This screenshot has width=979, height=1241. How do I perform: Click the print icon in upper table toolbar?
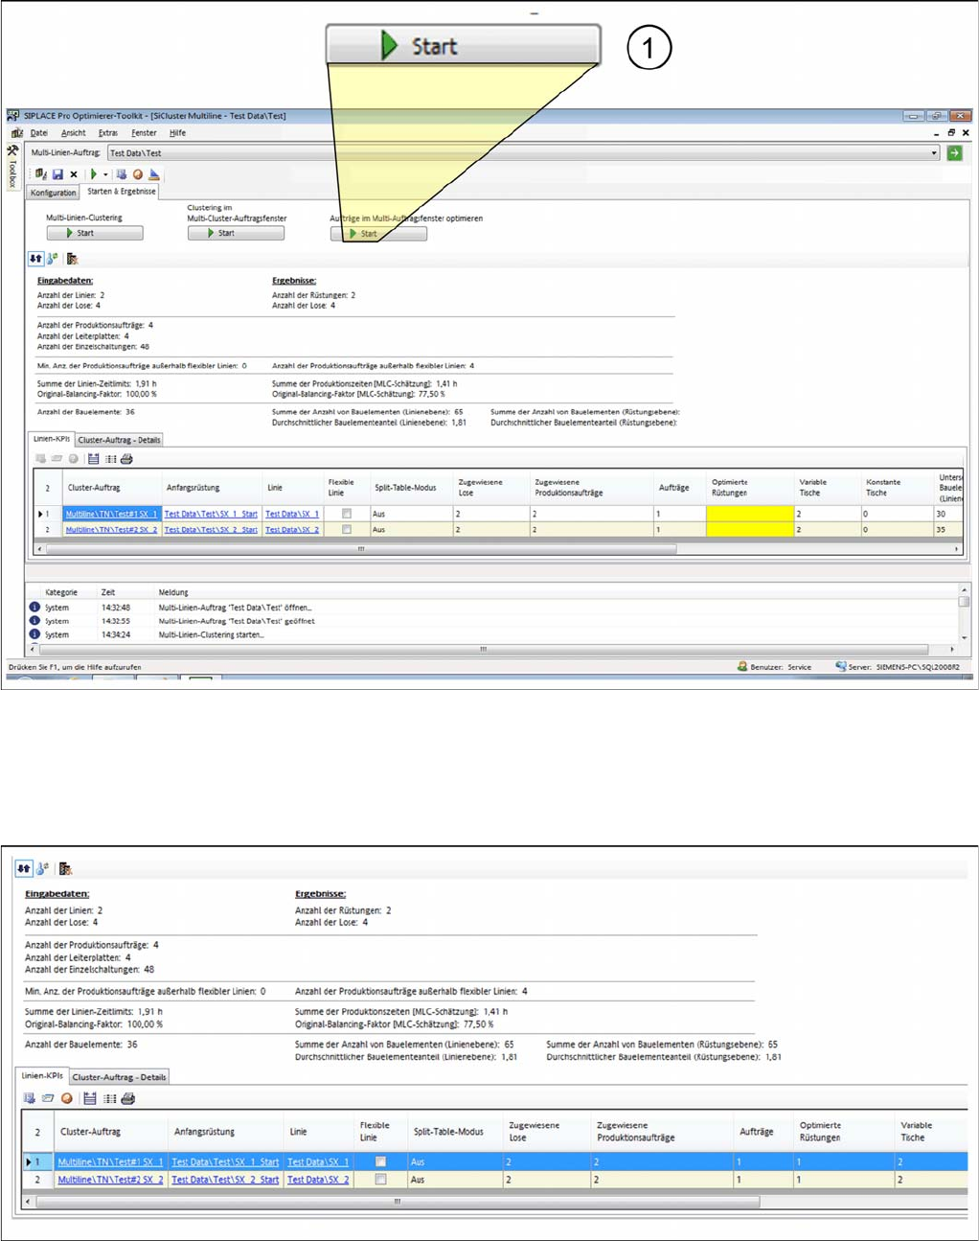coord(126,459)
